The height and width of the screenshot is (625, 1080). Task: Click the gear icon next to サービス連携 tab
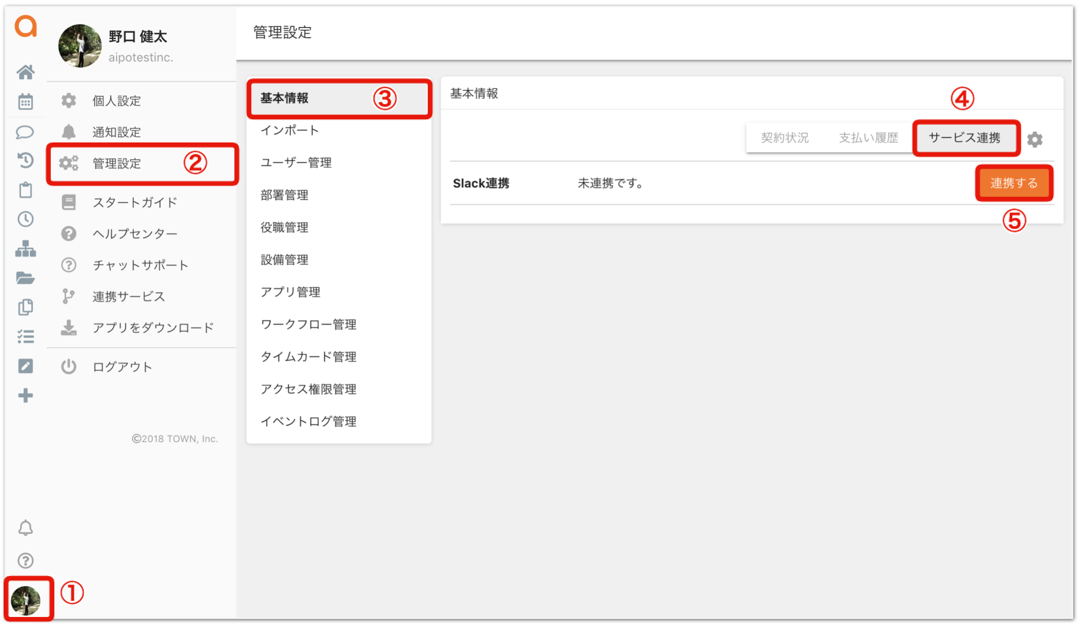pyautogui.click(x=1035, y=139)
